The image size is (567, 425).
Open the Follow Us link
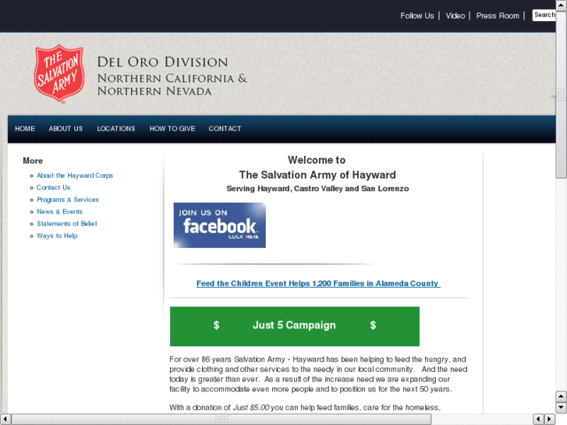416,16
